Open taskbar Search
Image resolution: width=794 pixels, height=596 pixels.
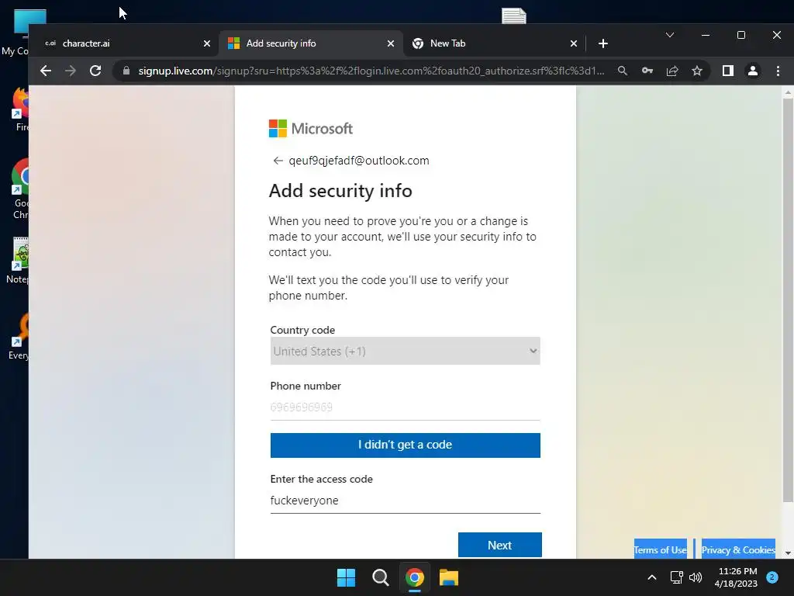click(380, 577)
